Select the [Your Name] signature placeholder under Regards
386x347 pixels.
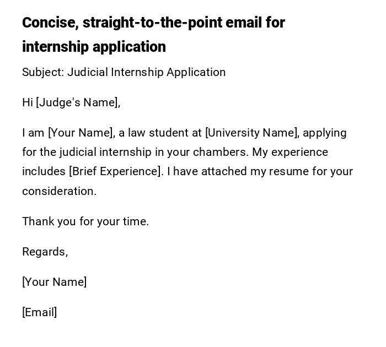[x=54, y=282]
